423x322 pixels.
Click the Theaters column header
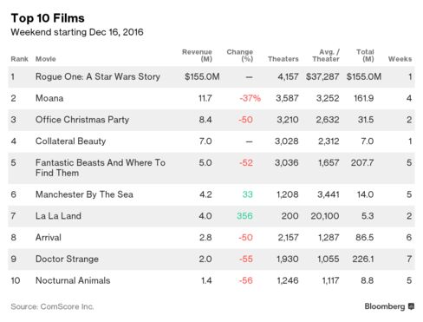pos(283,59)
